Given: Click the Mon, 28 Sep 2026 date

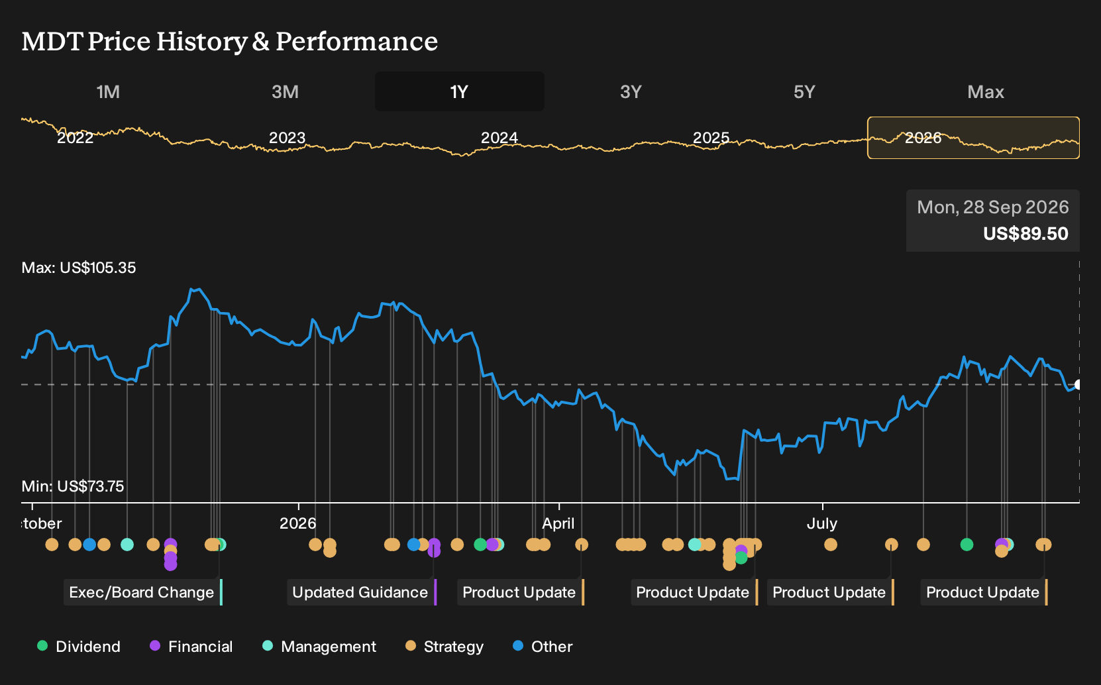Looking at the screenshot, I should (992, 207).
